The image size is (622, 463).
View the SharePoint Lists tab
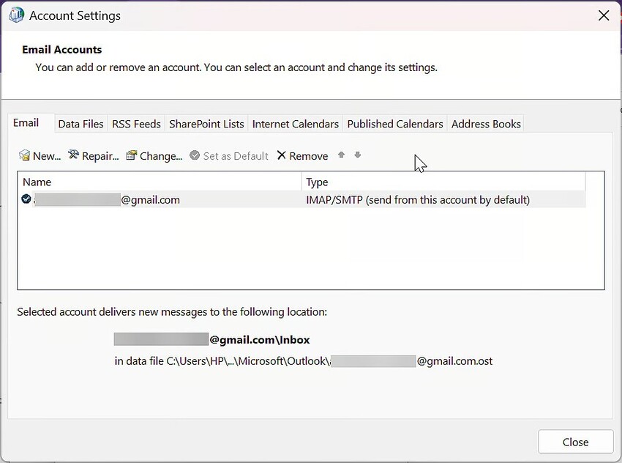pos(206,124)
